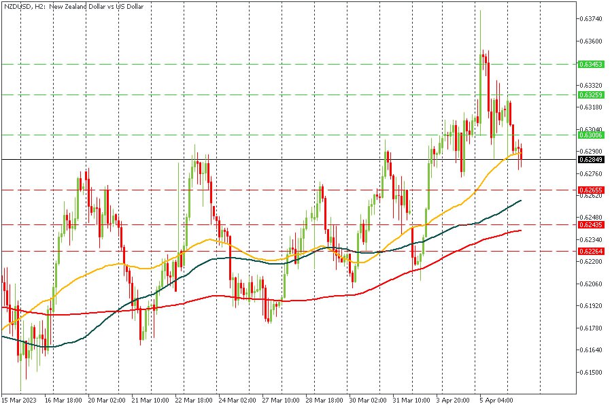Screen dimensions: 612x408
Task: Click the 5 Apr 04:00 time label
Action: [496, 401]
